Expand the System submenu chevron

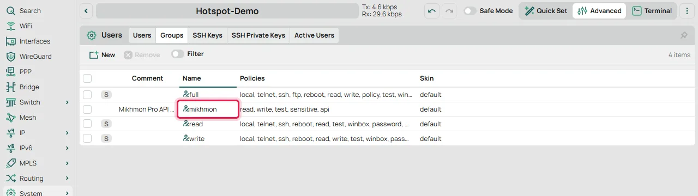coord(67,193)
